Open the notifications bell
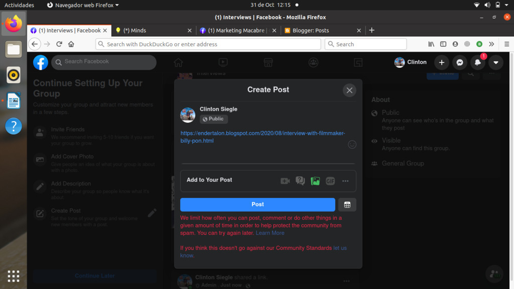The image size is (514, 289). 477,62
